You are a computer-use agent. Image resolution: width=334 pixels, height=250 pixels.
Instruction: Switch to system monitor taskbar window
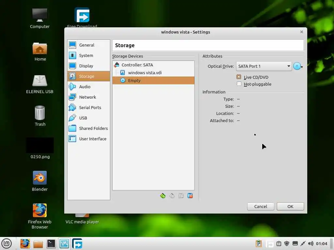pyautogui.click(x=64, y=243)
